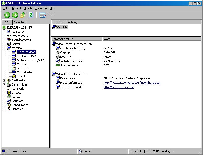Viewport: 203px width, 155px height.
Task: Open the Bericht report wizard button
Action: (47, 15)
